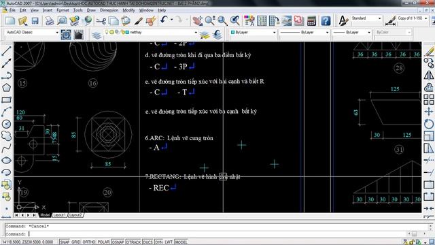Open the Draw menu
This screenshot has width=435, height=245.
tap(91, 10)
